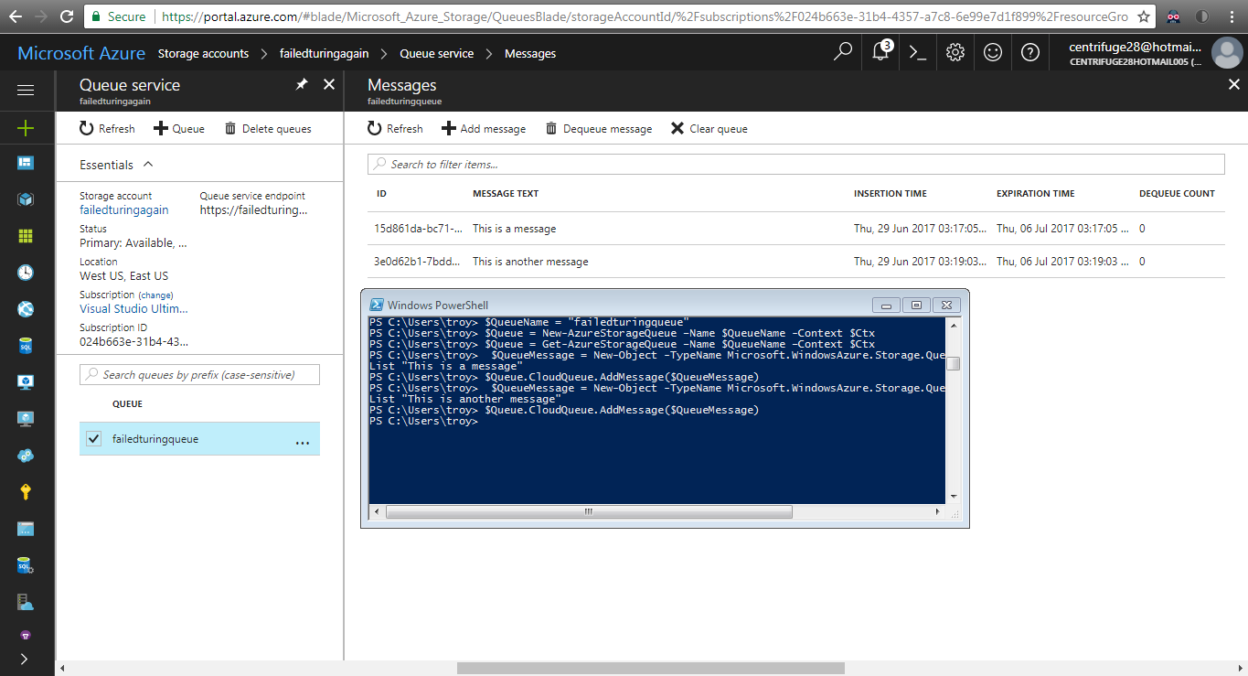Close the Queue service blade
Screen dimensions: 1248x676
pyautogui.click(x=329, y=84)
